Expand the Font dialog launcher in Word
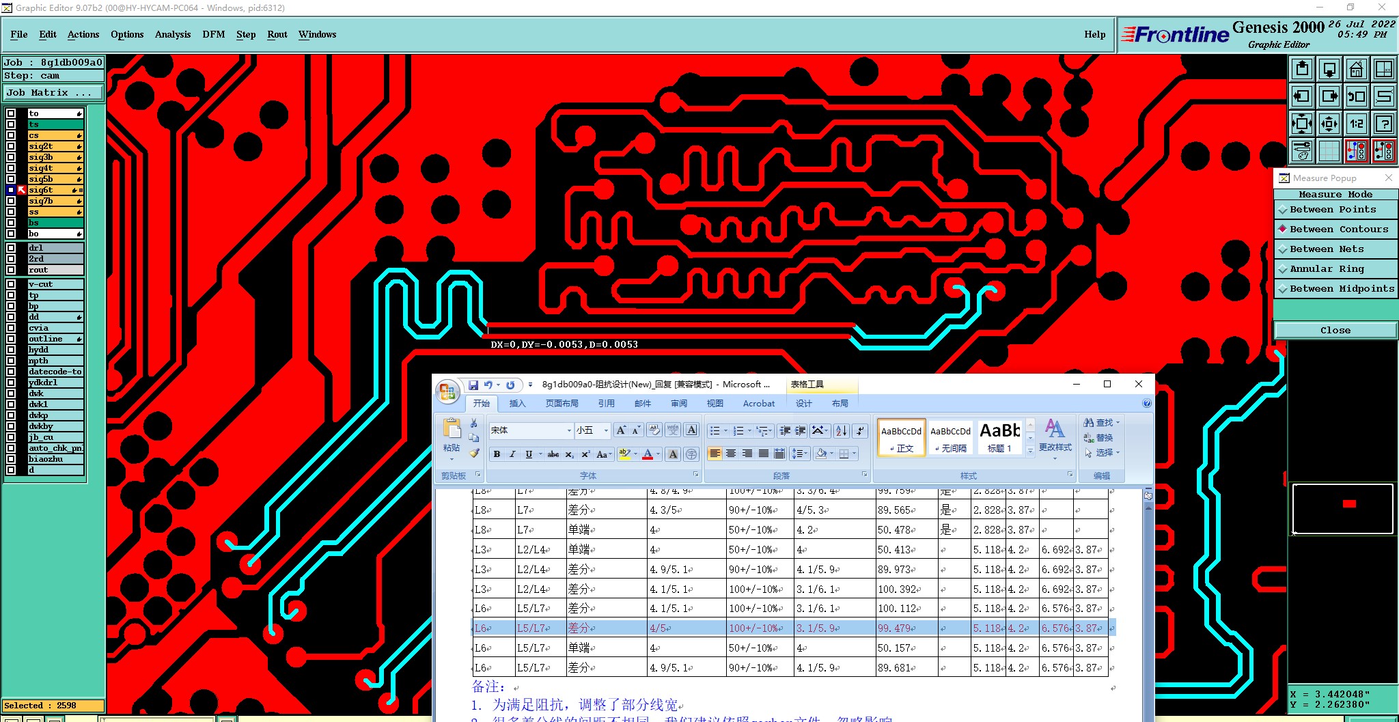 696,475
